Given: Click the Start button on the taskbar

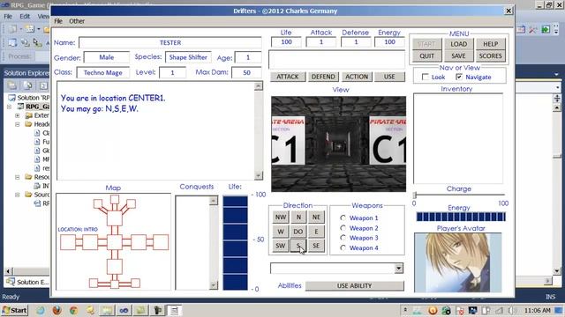Looking at the screenshot, I should tap(14, 310).
